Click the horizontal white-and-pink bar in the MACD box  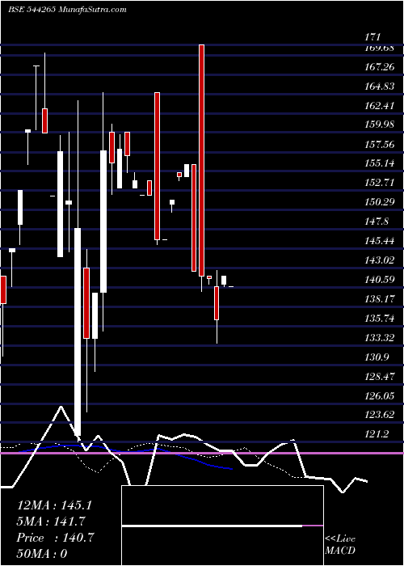click(x=222, y=526)
